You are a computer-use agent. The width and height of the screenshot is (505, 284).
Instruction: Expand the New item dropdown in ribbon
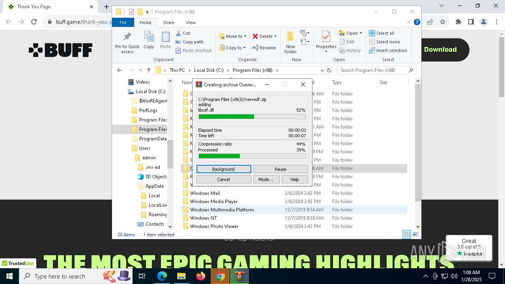click(305, 33)
